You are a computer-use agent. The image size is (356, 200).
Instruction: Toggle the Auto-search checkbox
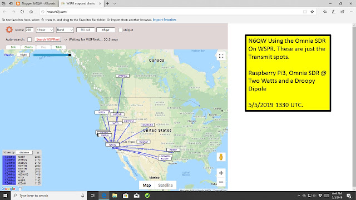pyautogui.click(x=29, y=39)
